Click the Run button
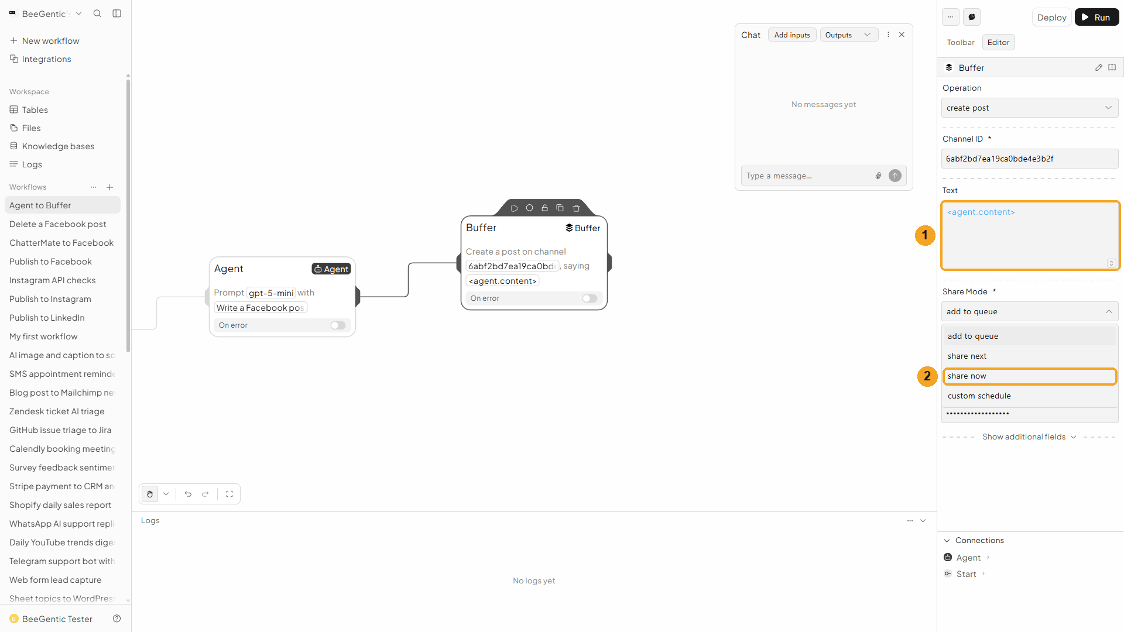 pyautogui.click(x=1096, y=18)
